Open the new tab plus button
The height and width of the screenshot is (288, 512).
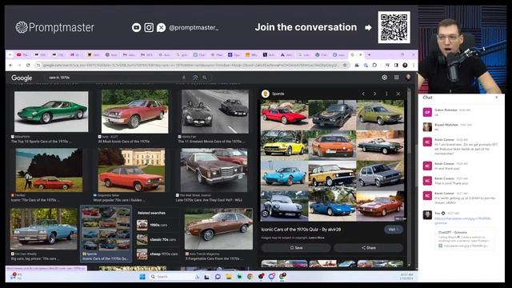(x=370, y=55)
